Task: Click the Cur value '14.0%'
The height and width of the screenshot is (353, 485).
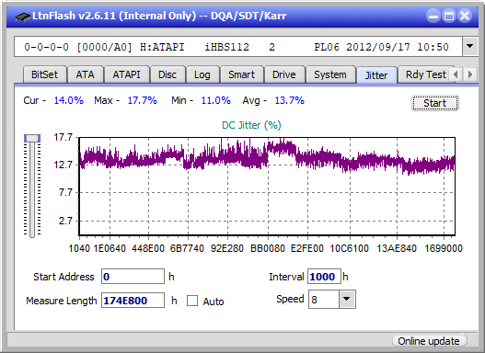Action: coord(69,100)
